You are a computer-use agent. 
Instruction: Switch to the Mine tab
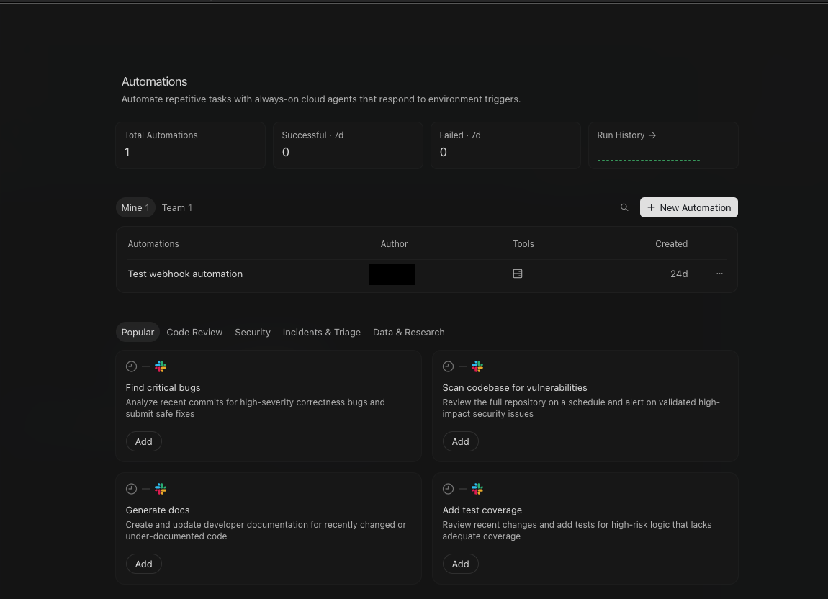(135, 207)
